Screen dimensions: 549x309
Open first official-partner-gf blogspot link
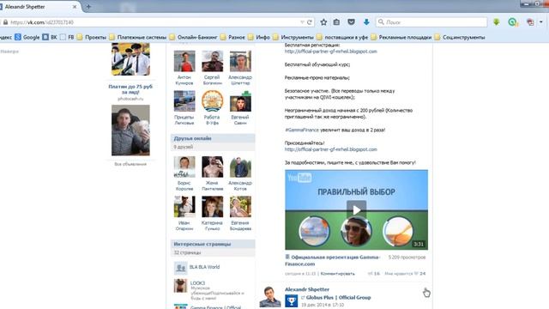tap(331, 51)
